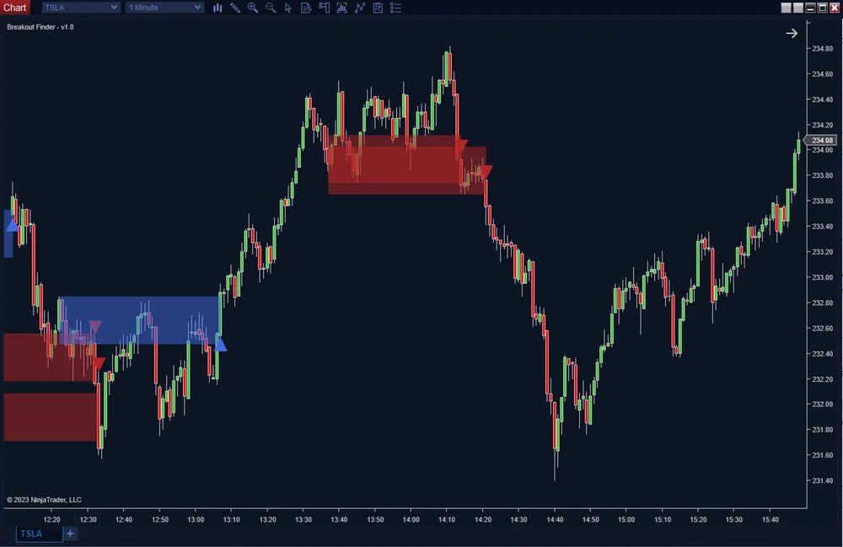
Task: Open the TSLA instrument dropdown
Action: 80,7
